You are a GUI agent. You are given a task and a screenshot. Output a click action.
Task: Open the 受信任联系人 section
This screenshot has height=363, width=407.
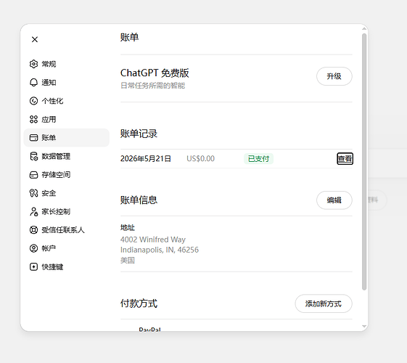pyautogui.click(x=66, y=230)
